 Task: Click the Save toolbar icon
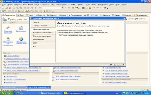click(x=10, y=8)
